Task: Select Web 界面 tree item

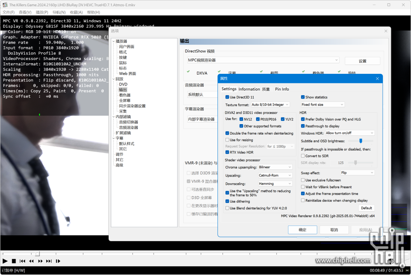Action: tap(127, 73)
